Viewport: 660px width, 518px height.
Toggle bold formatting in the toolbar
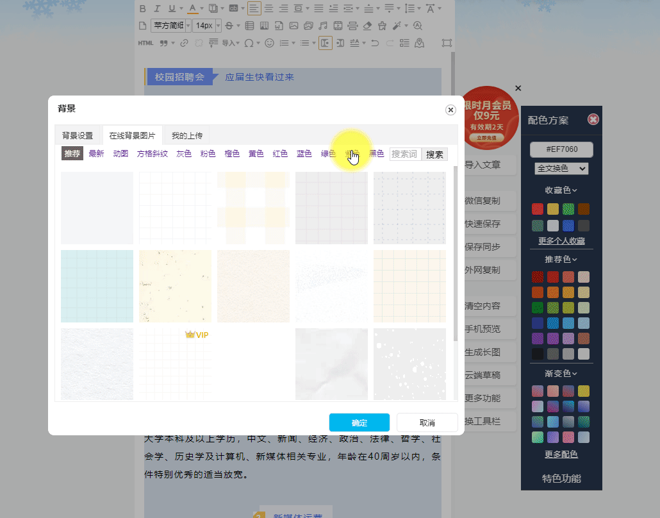pos(142,8)
